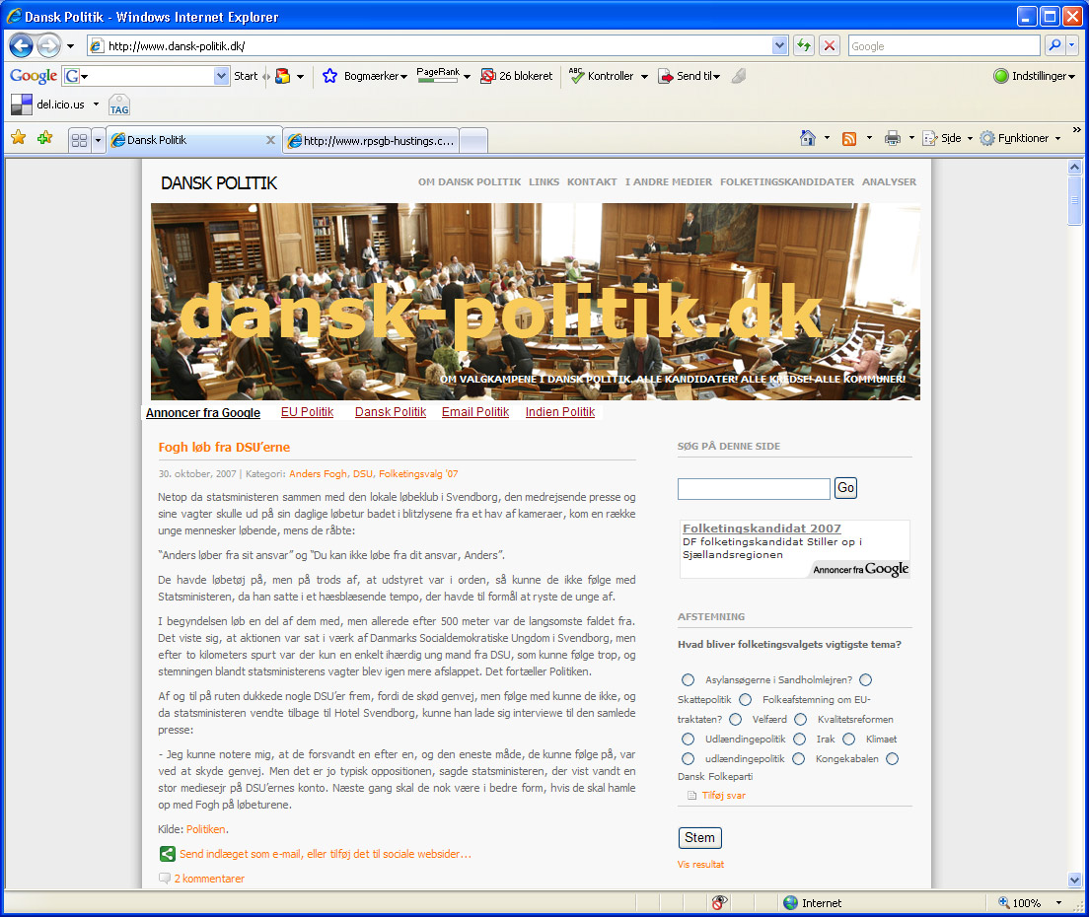1089x917 pixels.
Task: Click the green share icon next to 'Send indlægget'
Action: click(x=166, y=854)
